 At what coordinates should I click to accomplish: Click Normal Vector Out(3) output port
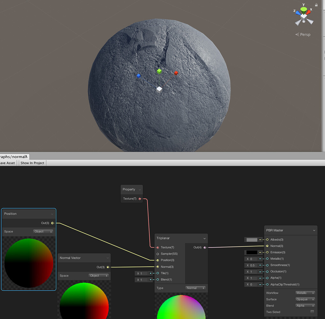click(108, 267)
